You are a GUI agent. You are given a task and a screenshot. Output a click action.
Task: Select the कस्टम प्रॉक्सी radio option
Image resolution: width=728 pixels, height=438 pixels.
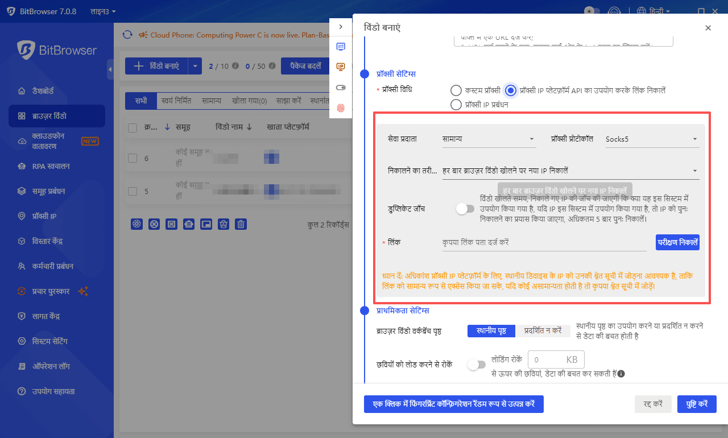pyautogui.click(x=456, y=90)
